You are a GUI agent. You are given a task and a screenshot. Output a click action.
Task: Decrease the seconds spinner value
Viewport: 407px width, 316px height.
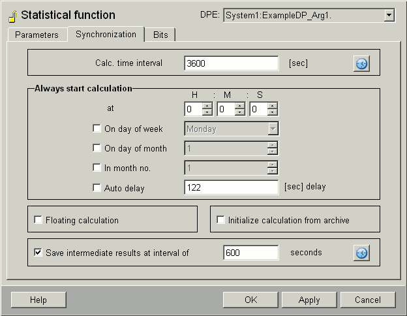pyautogui.click(x=273, y=113)
